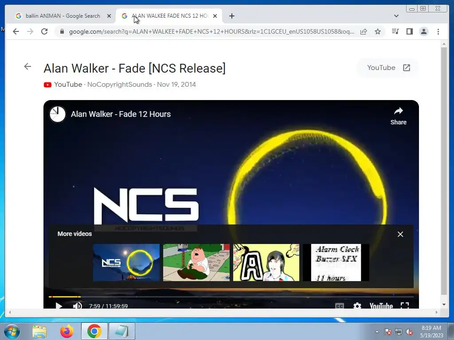Open a new tab
This screenshot has height=340, width=454.
tap(231, 16)
